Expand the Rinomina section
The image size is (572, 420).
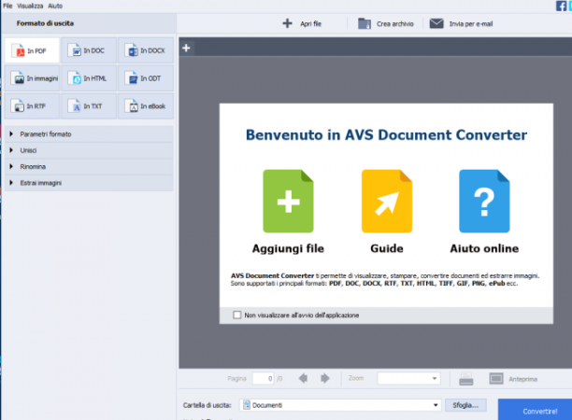(89, 167)
